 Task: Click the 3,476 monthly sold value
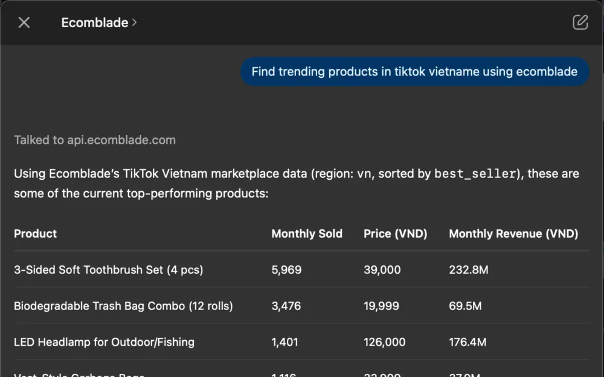point(286,306)
